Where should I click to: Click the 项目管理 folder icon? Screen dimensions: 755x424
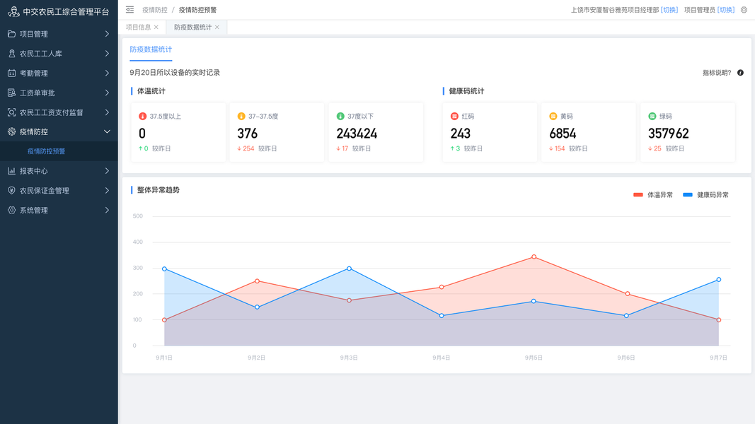[x=11, y=34]
